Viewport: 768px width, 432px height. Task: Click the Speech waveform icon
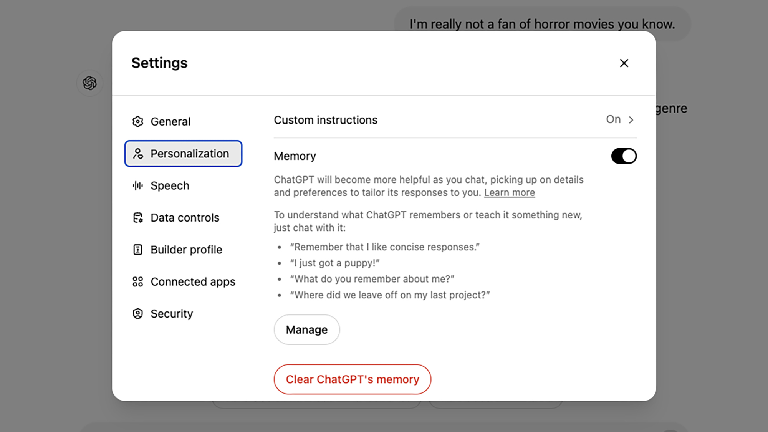137,186
